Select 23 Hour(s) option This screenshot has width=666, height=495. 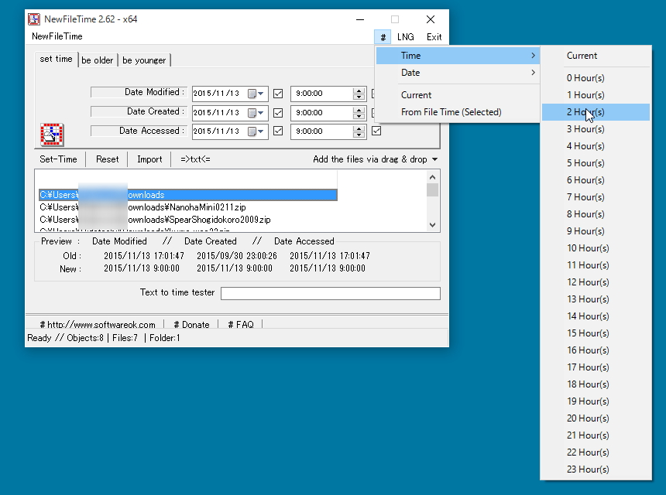(x=596, y=469)
